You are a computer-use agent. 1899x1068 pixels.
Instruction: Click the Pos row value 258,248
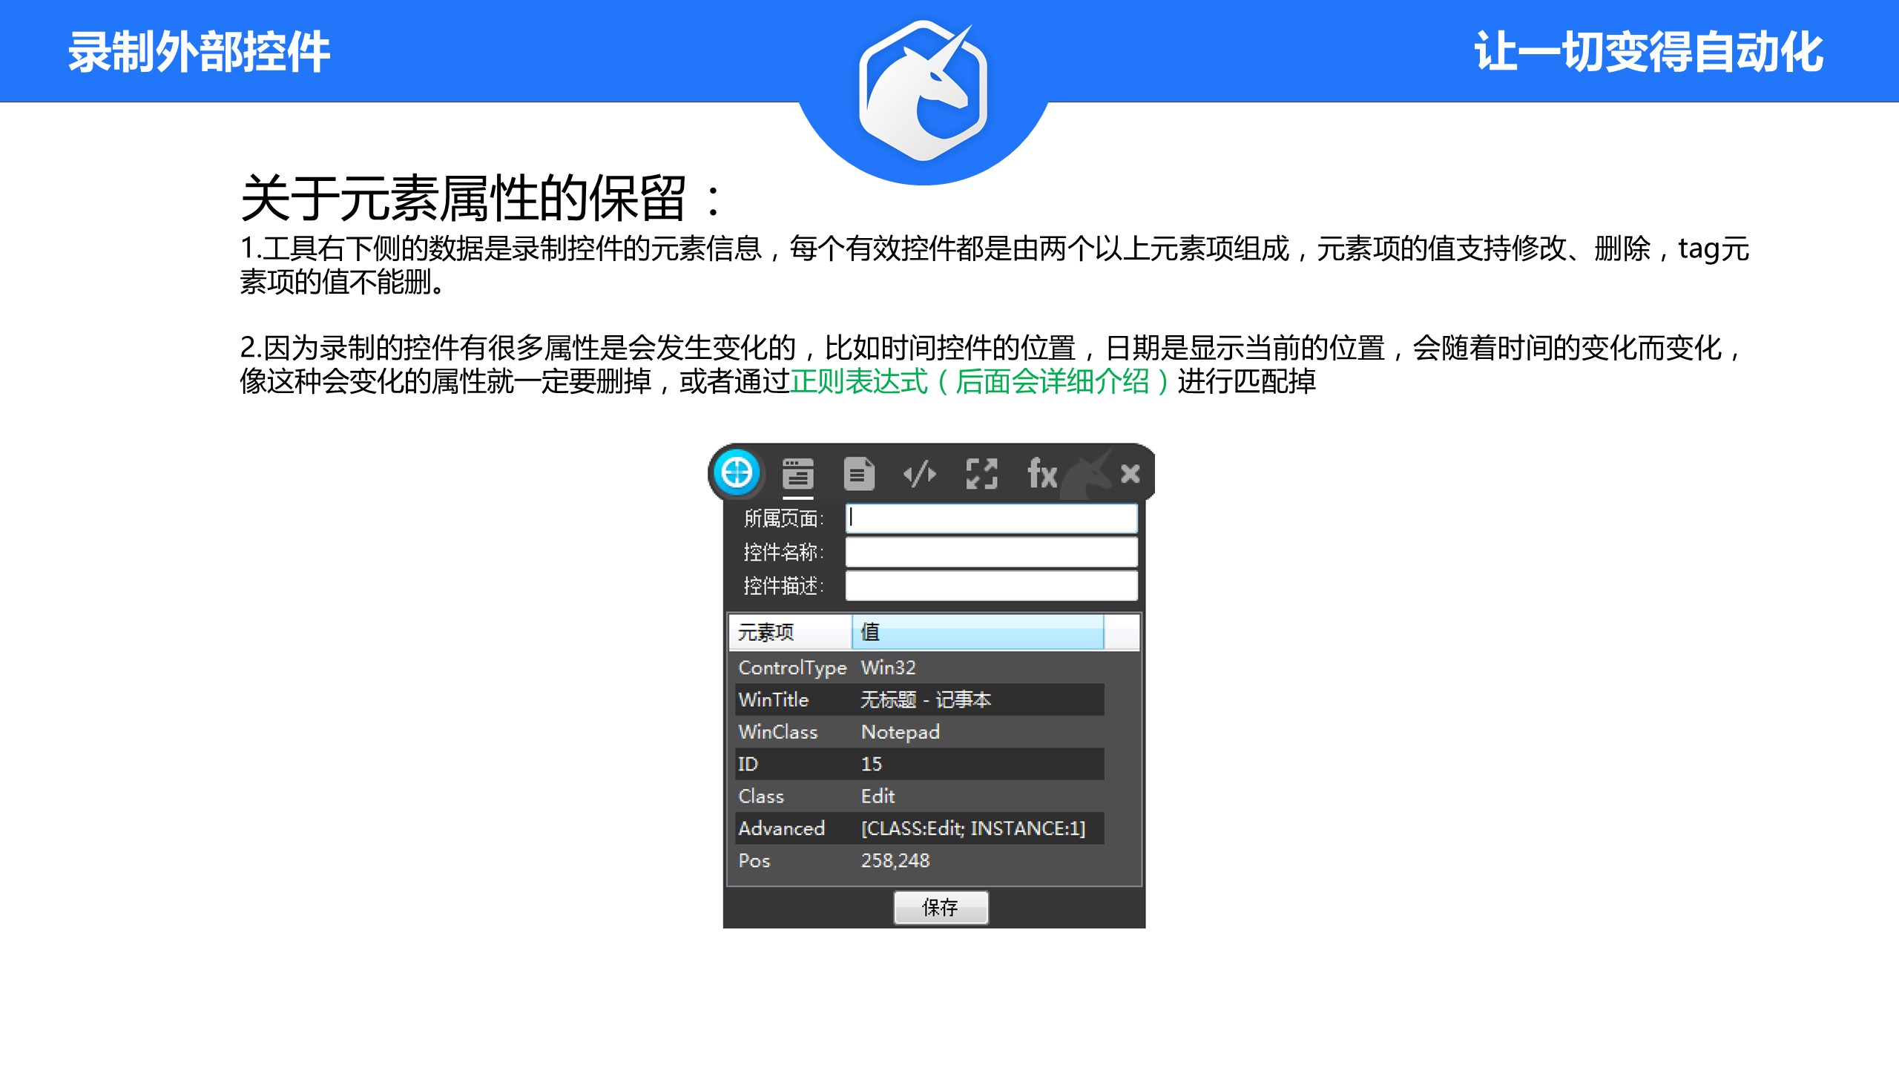895,861
